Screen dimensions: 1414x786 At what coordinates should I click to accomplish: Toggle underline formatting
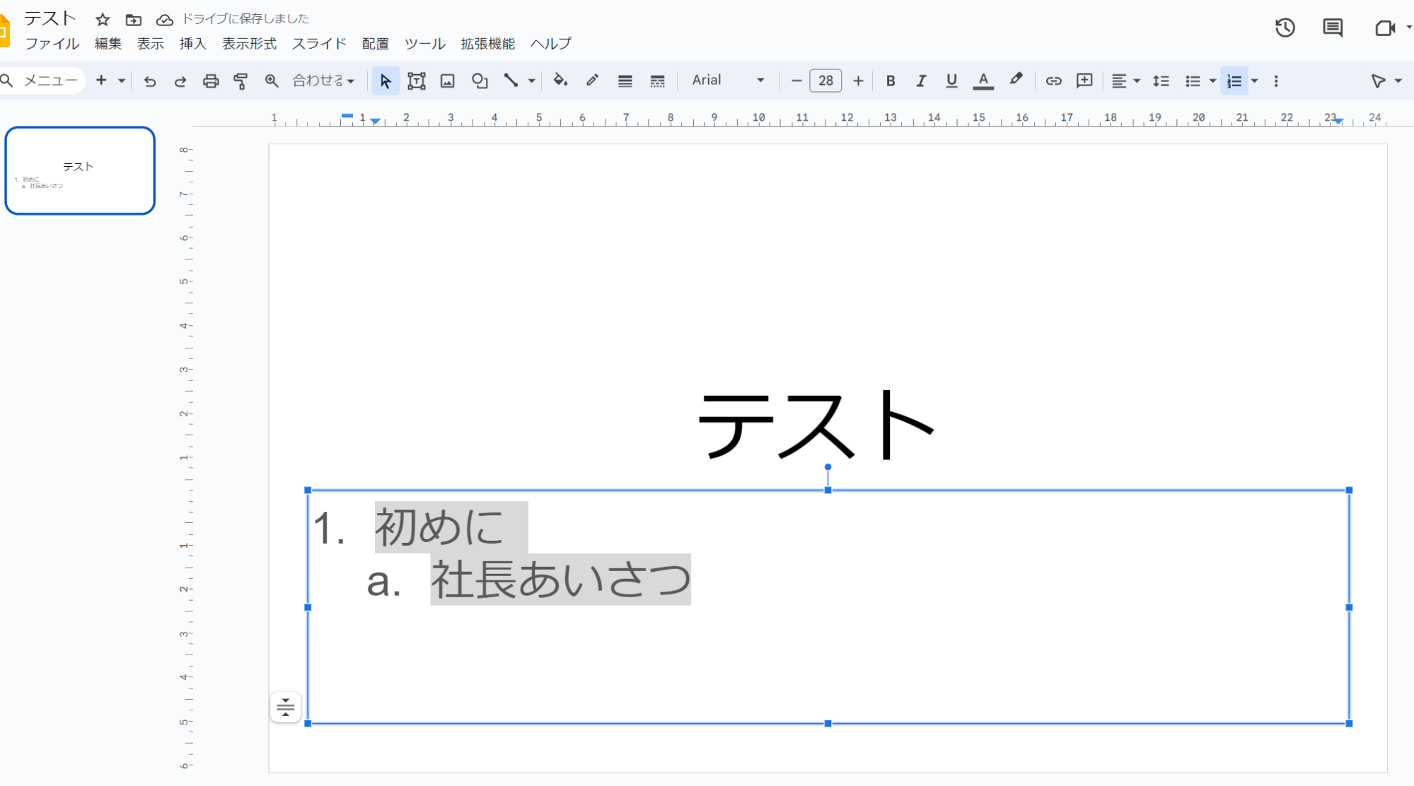tap(951, 81)
